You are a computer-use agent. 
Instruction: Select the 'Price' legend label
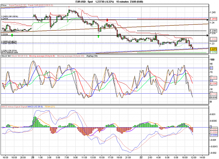pyautogui.click(x=4, y=5)
